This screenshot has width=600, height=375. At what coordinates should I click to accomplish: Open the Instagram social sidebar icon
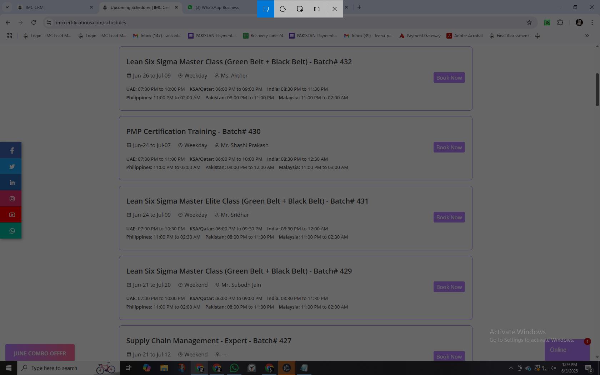pyautogui.click(x=11, y=199)
